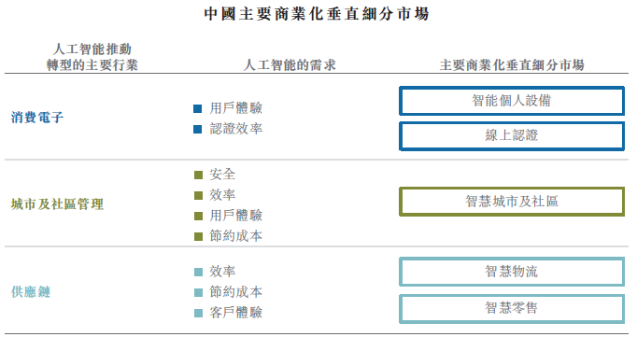The width and height of the screenshot is (637, 337).
Task: Click the 客戶體驗 text item
Action: 236,313
